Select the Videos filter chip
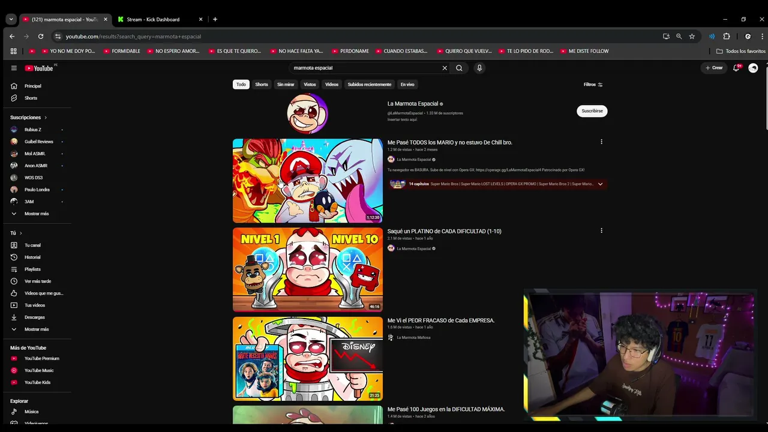Image resolution: width=768 pixels, height=432 pixels. click(332, 85)
